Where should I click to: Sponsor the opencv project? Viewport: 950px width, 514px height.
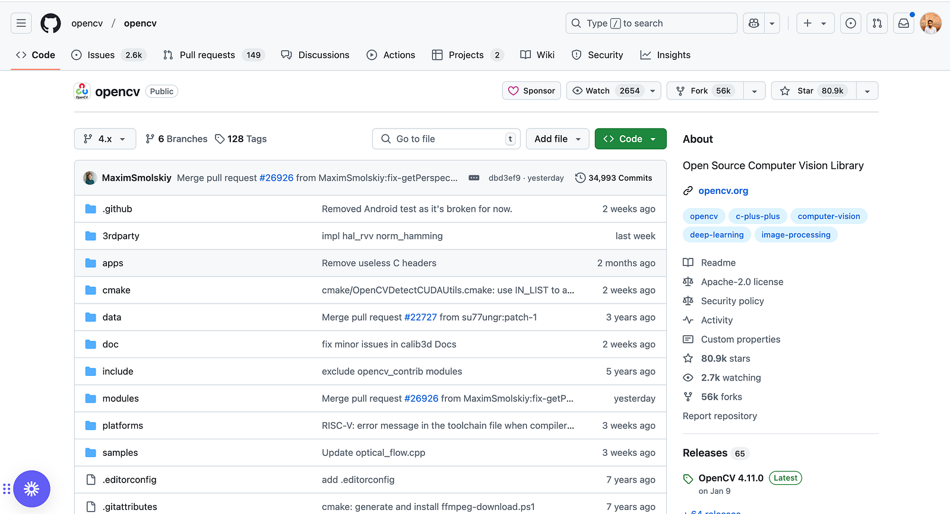tap(531, 91)
